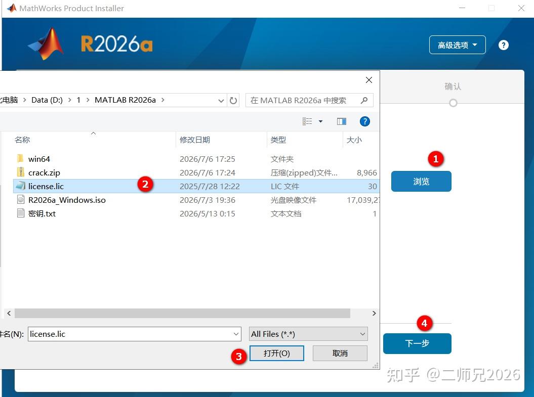Click the search magnifier icon

(364, 100)
